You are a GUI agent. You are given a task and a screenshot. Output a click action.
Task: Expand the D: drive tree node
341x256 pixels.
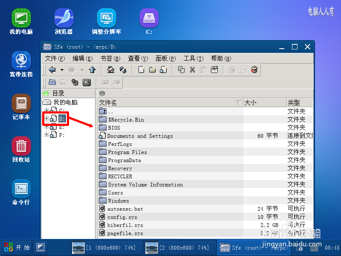click(x=46, y=119)
